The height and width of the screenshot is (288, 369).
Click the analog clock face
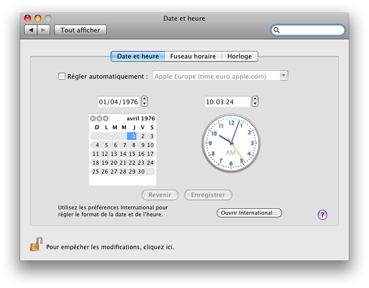(x=231, y=143)
